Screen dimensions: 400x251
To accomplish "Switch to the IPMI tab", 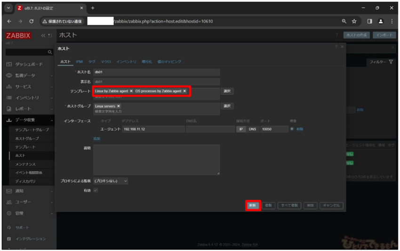I will point(79,62).
